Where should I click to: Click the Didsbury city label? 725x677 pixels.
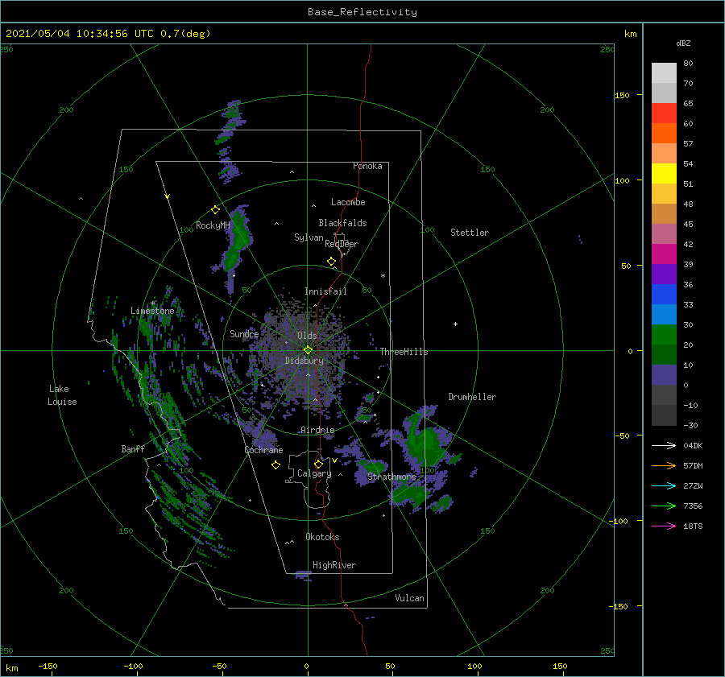[304, 361]
